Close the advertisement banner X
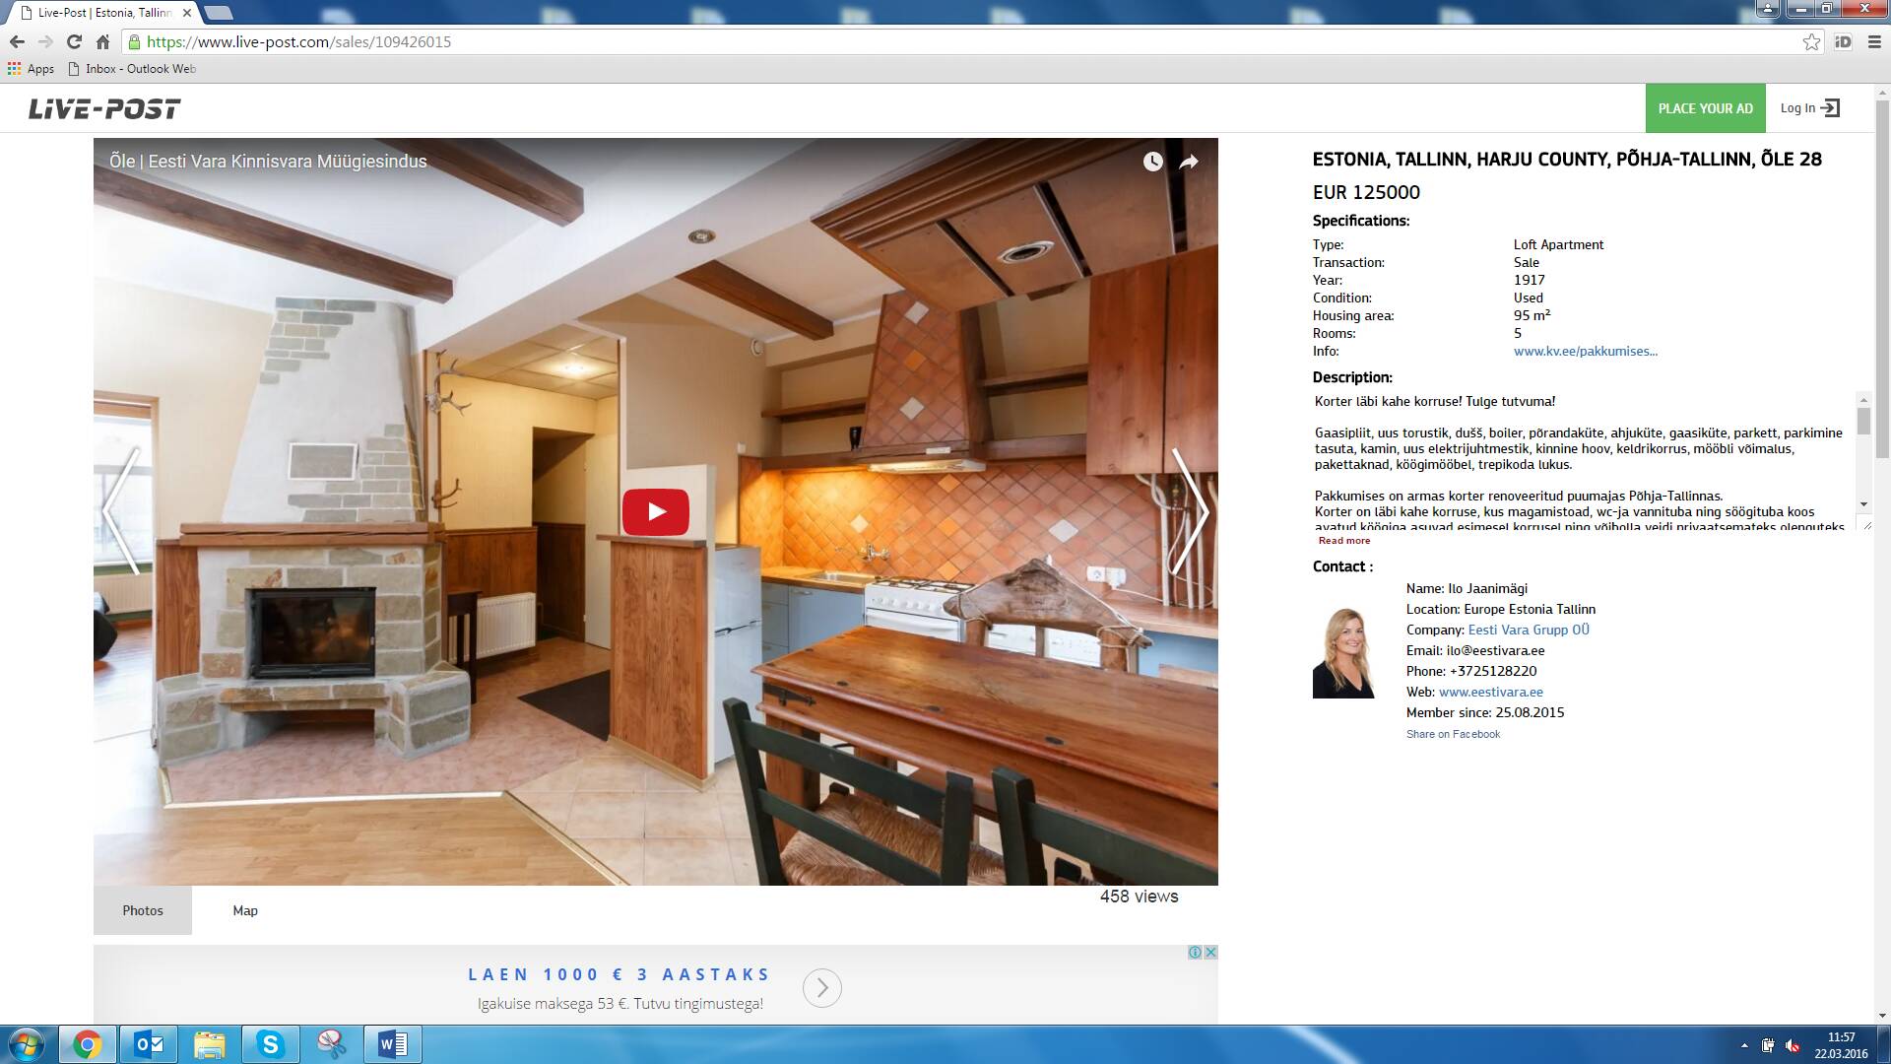This screenshot has height=1064, width=1891. [1210, 952]
